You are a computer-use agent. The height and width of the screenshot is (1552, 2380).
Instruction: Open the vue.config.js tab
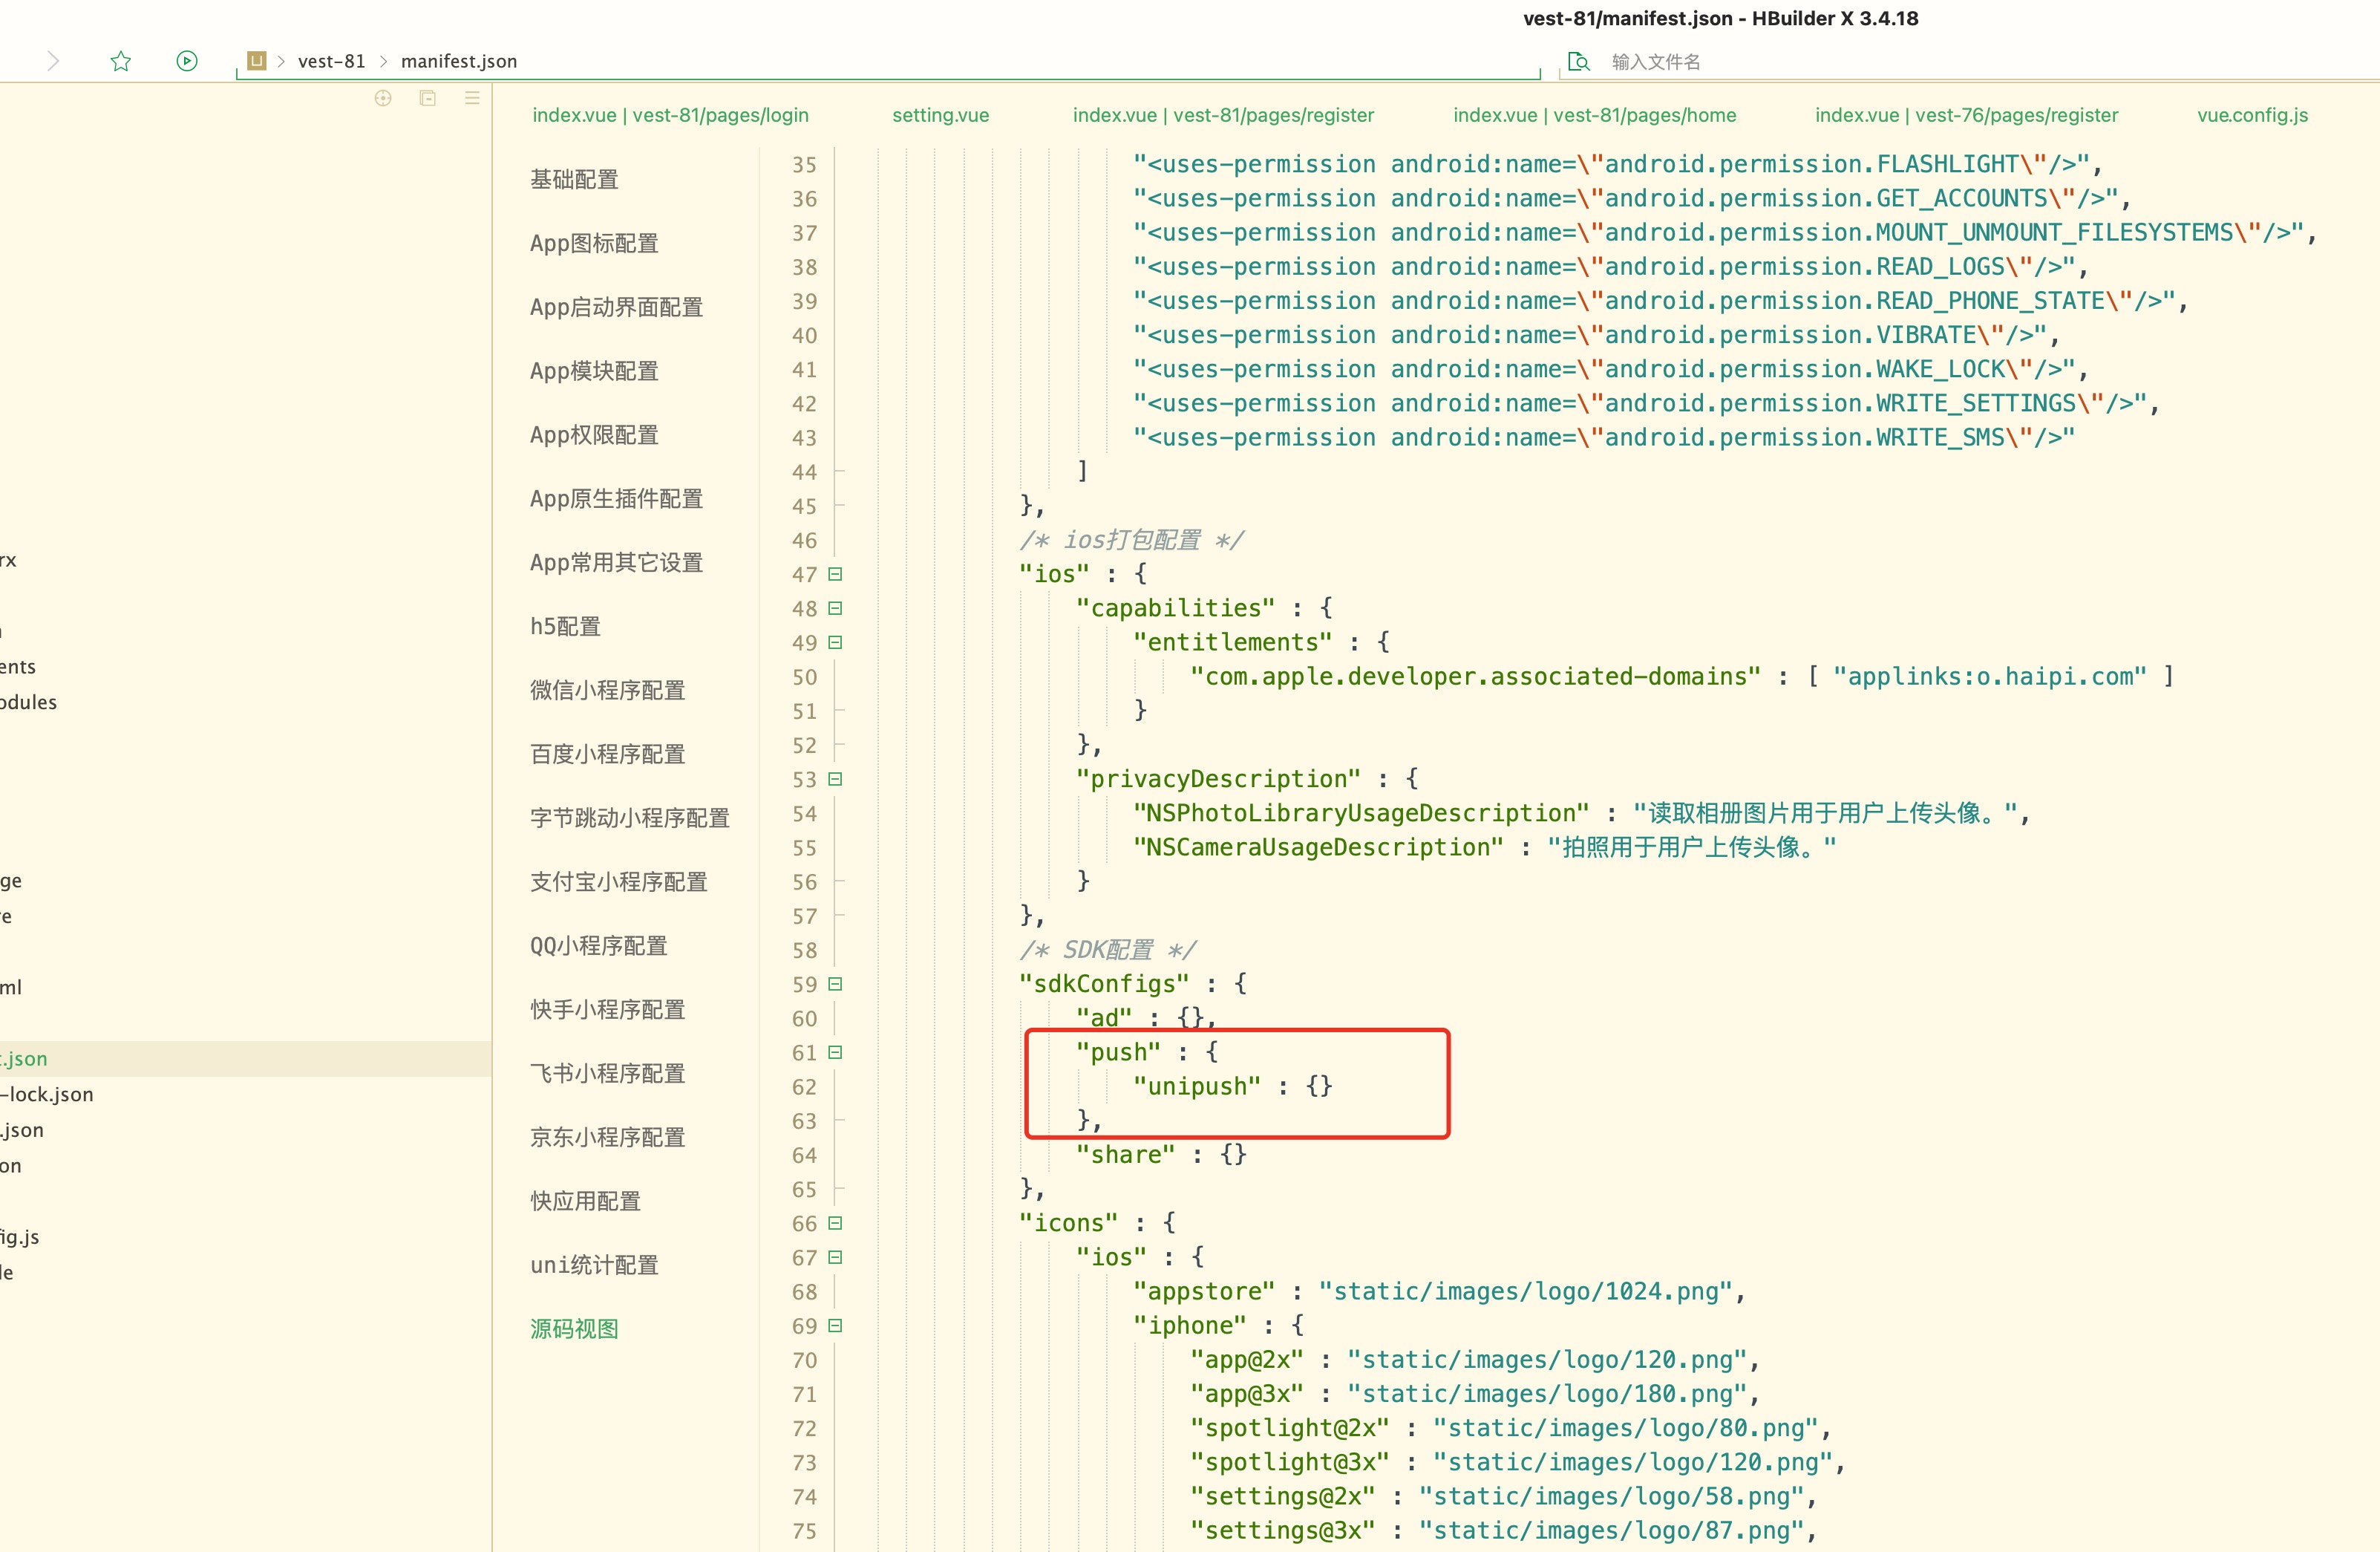[2252, 115]
